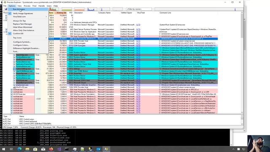
Task: Click the Filter by name input field
Action: point(139,9)
